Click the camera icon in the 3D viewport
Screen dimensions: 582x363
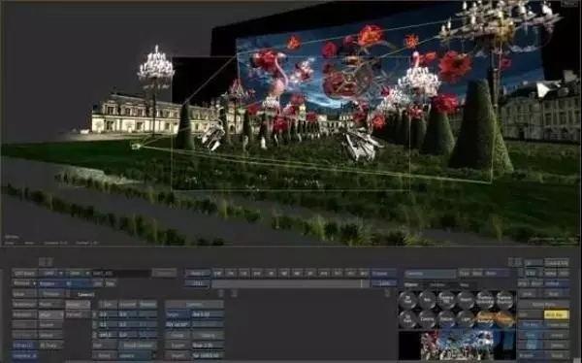[x=136, y=147]
